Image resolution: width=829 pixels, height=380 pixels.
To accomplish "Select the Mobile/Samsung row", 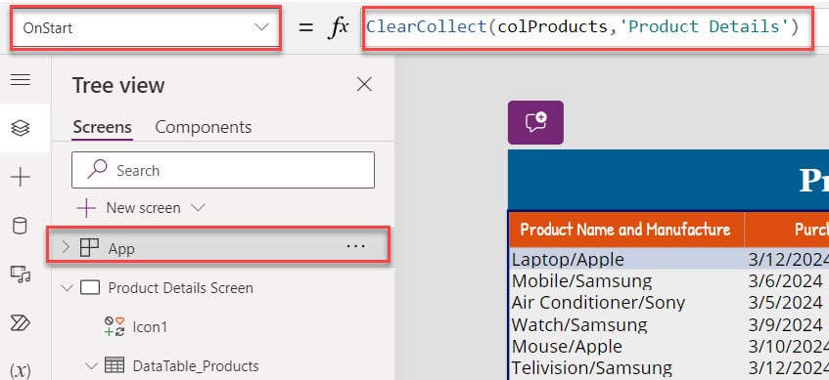I will (581, 280).
